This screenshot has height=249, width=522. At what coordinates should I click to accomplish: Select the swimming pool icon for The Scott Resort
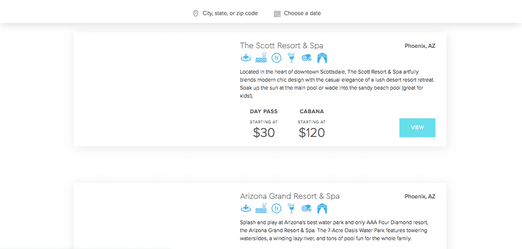tap(261, 58)
